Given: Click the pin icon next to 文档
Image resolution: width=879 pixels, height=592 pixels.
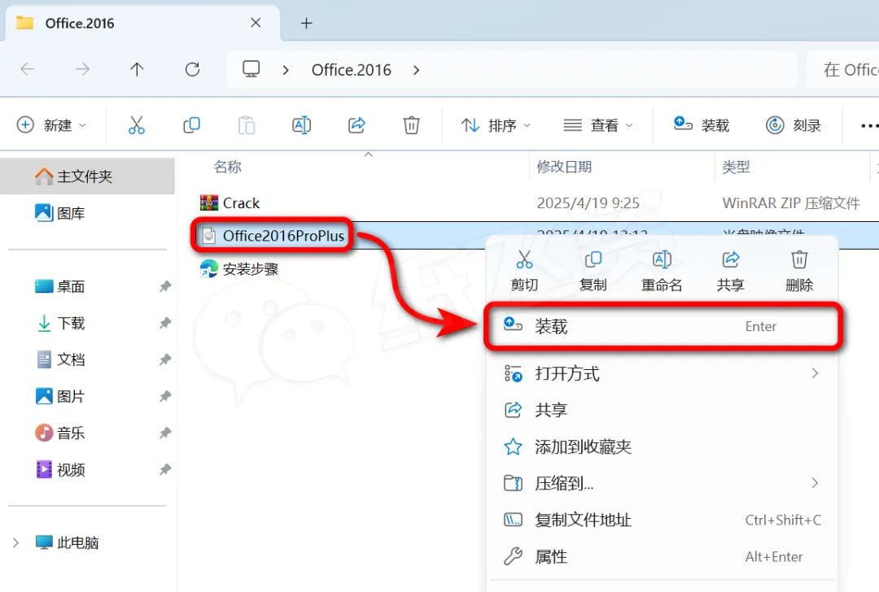Looking at the screenshot, I should 164,359.
